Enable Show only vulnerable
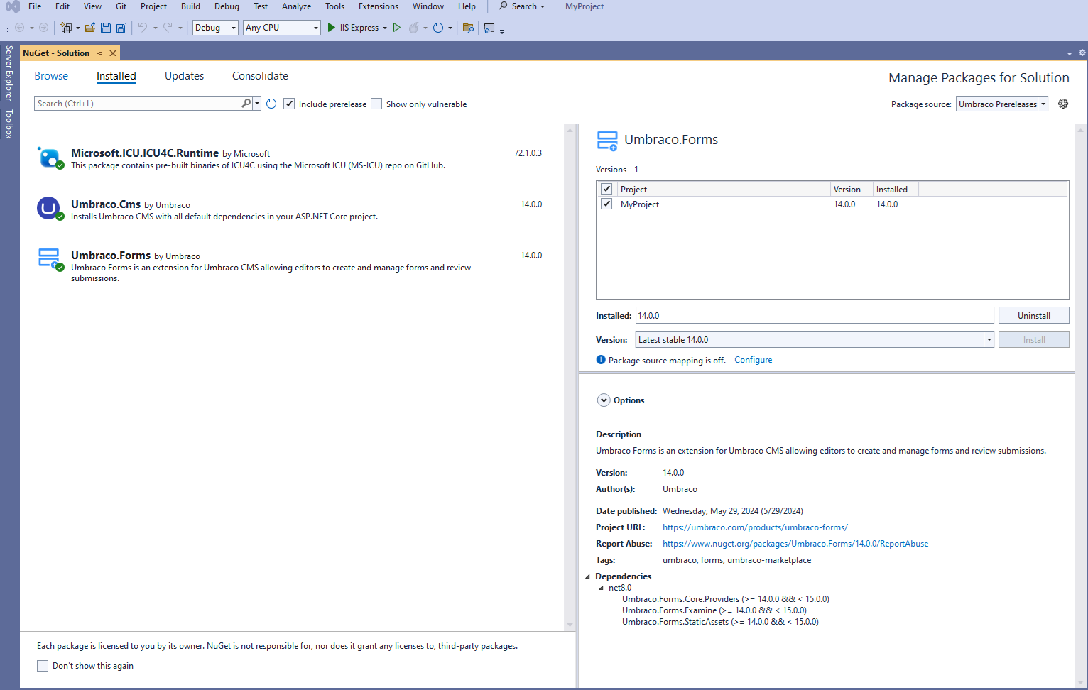 [376, 103]
